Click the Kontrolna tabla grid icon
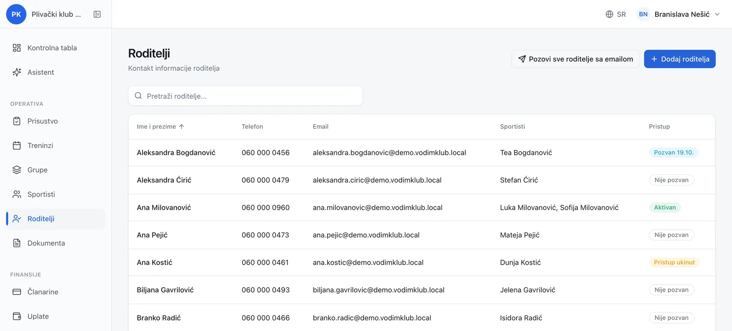 [17, 48]
